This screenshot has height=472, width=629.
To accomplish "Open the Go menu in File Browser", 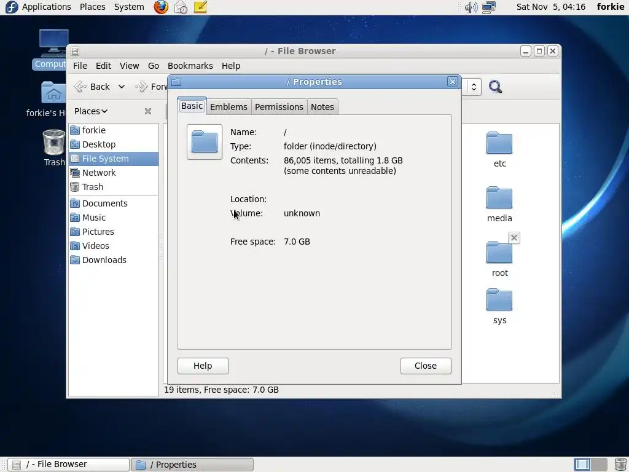I will (153, 66).
